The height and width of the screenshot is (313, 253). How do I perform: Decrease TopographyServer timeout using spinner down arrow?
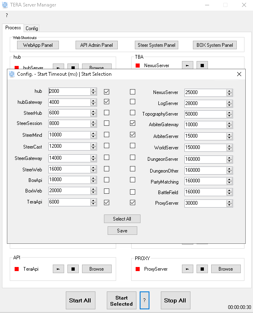tap(229, 116)
